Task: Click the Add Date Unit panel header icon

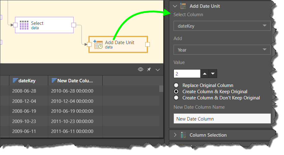Action: point(183,6)
